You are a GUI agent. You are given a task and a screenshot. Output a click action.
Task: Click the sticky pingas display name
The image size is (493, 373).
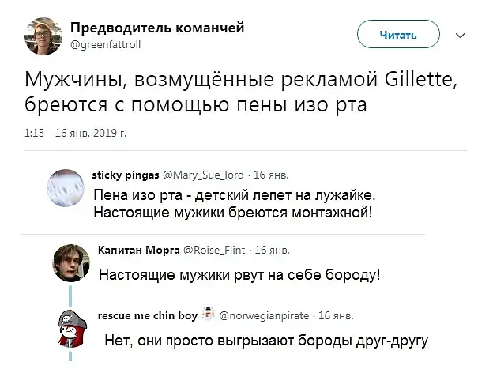pos(126,174)
